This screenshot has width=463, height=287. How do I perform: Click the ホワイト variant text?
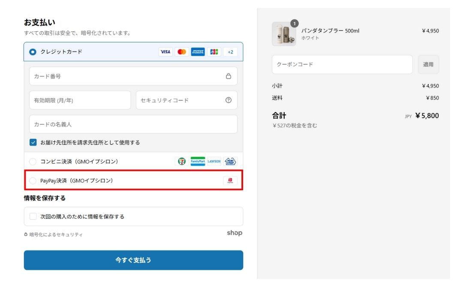coord(310,38)
